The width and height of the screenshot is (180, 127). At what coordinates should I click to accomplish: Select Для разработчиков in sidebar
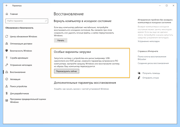pos(19,94)
